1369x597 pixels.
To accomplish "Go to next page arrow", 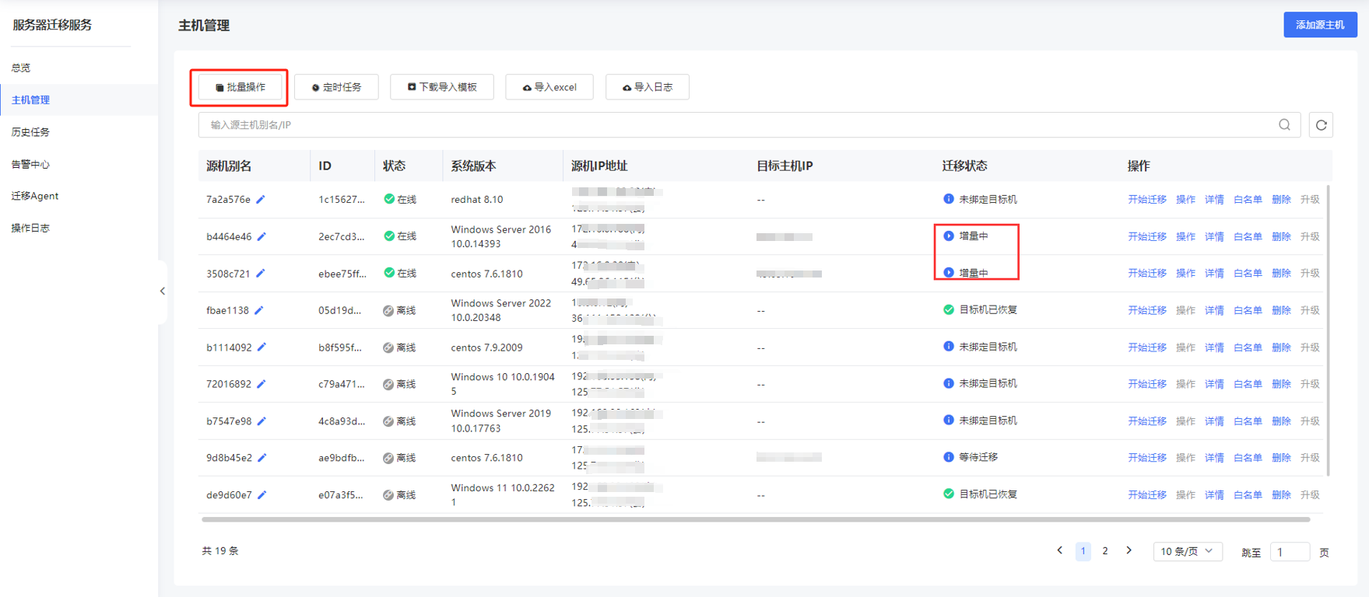I will (x=1129, y=550).
